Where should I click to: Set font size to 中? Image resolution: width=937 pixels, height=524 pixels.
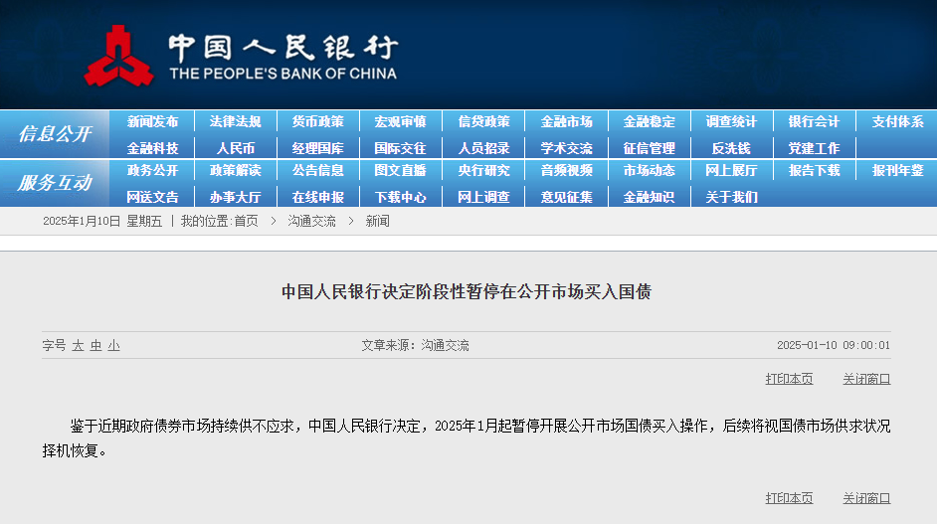(x=95, y=346)
